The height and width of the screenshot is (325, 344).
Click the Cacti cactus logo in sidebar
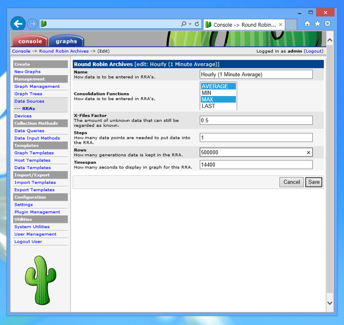40,280
